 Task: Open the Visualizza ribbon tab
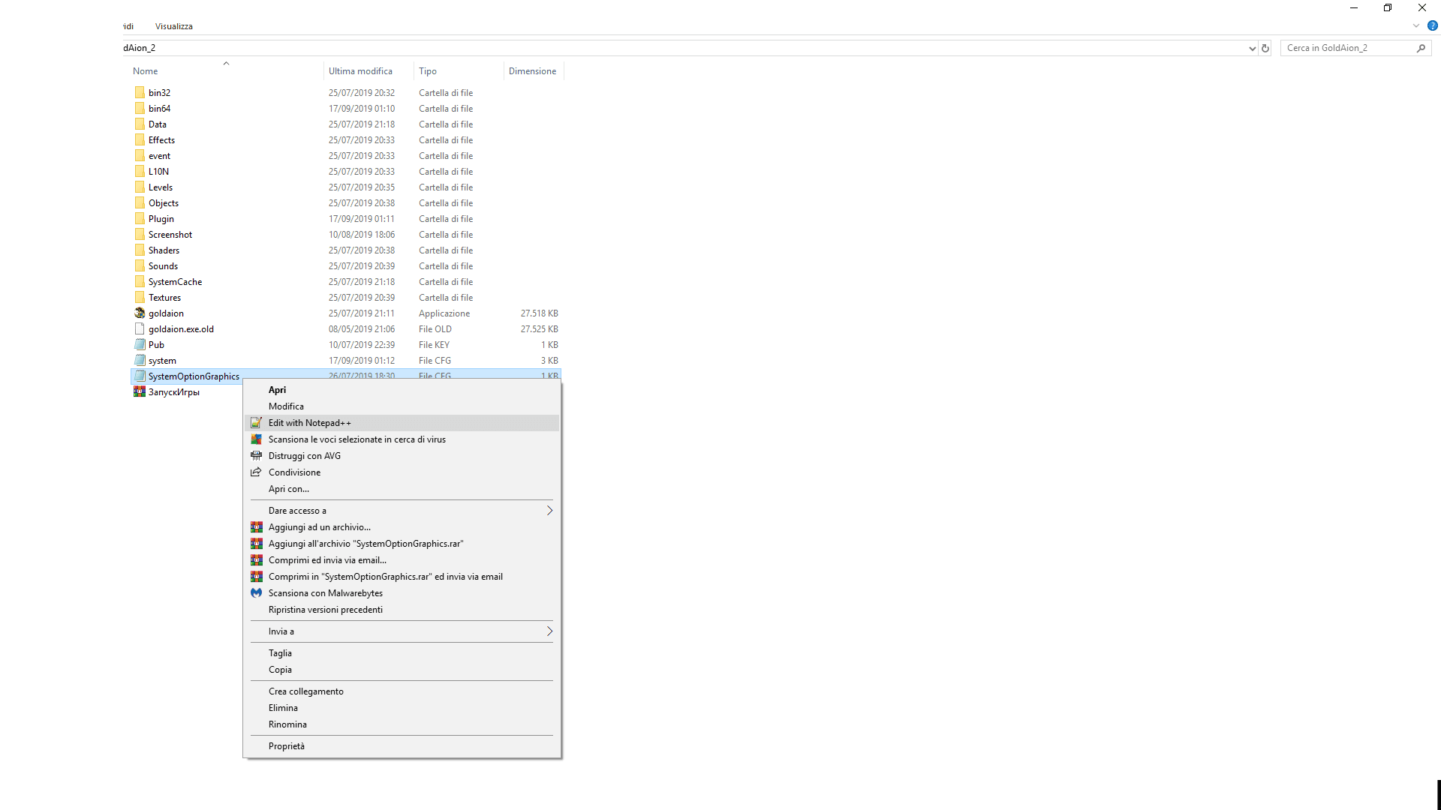click(173, 26)
